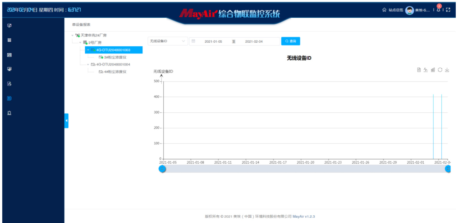458x223 pixels.
Task: Click y-axis value 400
Action: pos(157,97)
